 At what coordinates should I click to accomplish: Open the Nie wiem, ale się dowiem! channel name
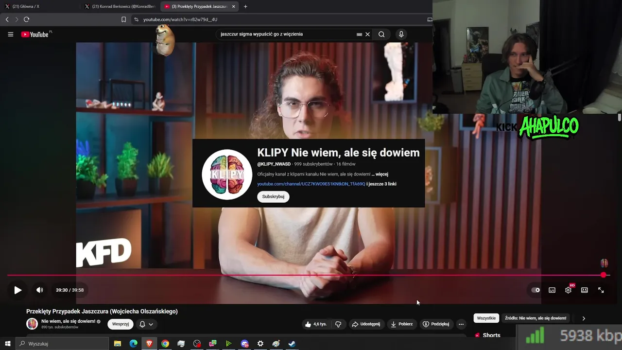pyautogui.click(x=69, y=321)
